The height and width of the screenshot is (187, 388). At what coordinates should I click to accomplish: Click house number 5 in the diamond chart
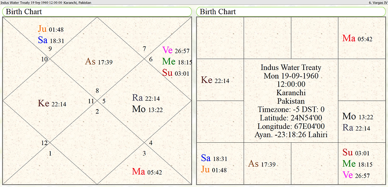(104, 101)
